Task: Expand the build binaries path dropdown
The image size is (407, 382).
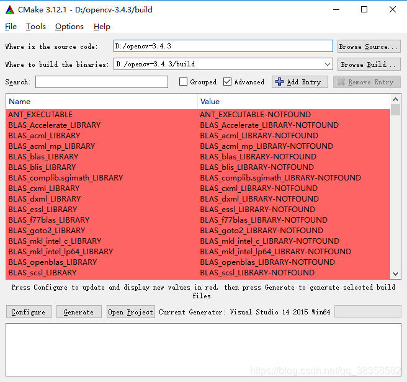Action: tap(328, 64)
